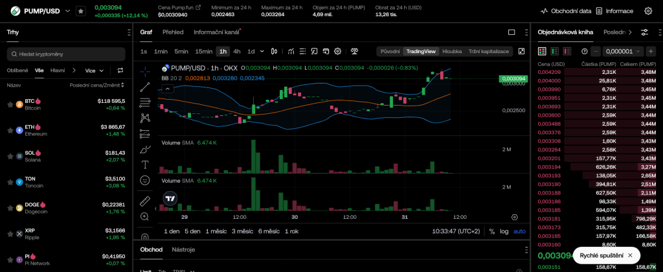Show more market category tabs arrow
This screenshot has width=663, height=272.
point(74,71)
